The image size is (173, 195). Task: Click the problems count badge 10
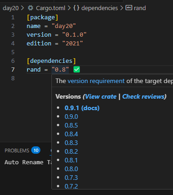[x=36, y=150]
